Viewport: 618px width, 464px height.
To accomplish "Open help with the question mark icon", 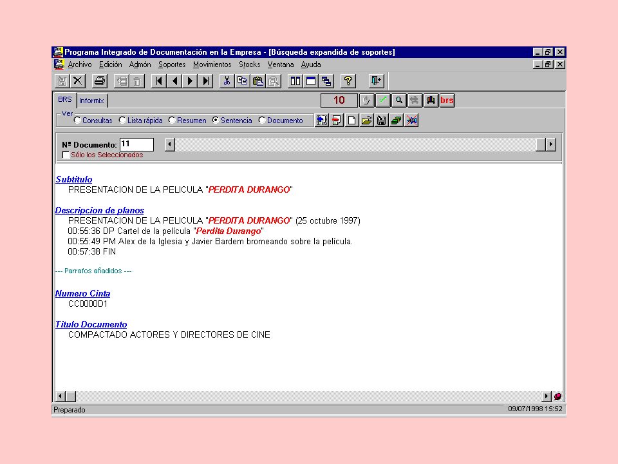I will 348,81.
